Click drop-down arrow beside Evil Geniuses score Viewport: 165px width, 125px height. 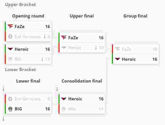pos(45,36)
